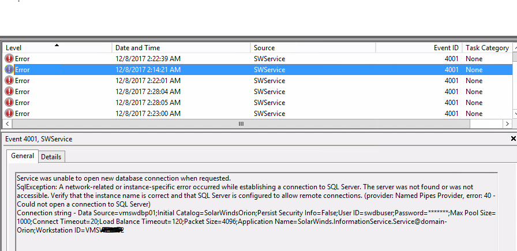Click the error icon on the 2:28:04 AM row
The height and width of the screenshot is (251, 517).
coord(9,92)
